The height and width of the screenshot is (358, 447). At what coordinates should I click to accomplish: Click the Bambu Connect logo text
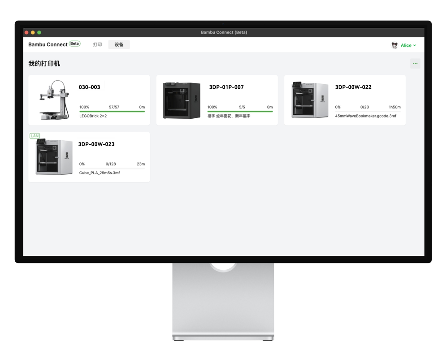click(48, 44)
